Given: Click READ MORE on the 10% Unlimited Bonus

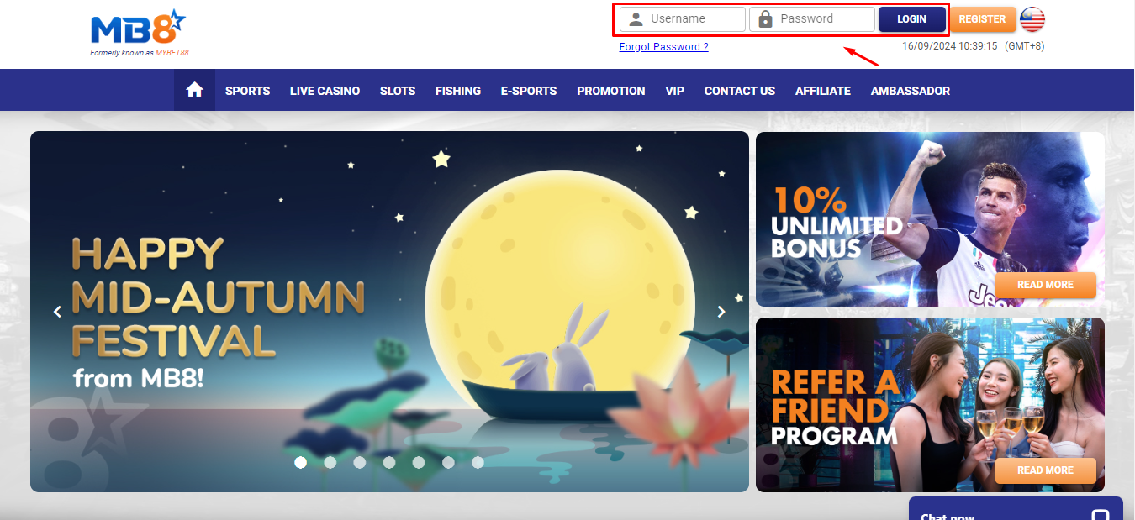Looking at the screenshot, I should [1045, 285].
